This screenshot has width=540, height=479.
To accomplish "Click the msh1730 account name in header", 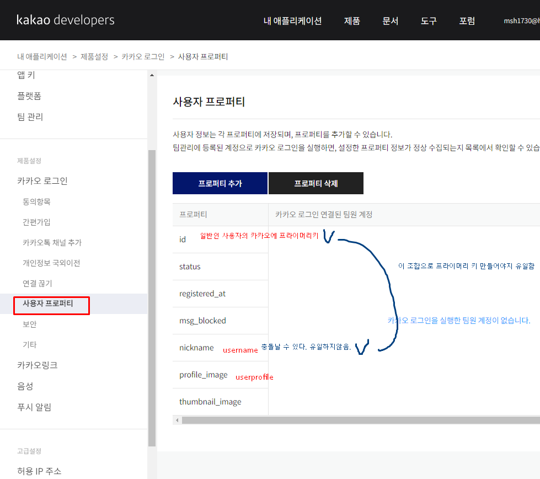I will [521, 20].
